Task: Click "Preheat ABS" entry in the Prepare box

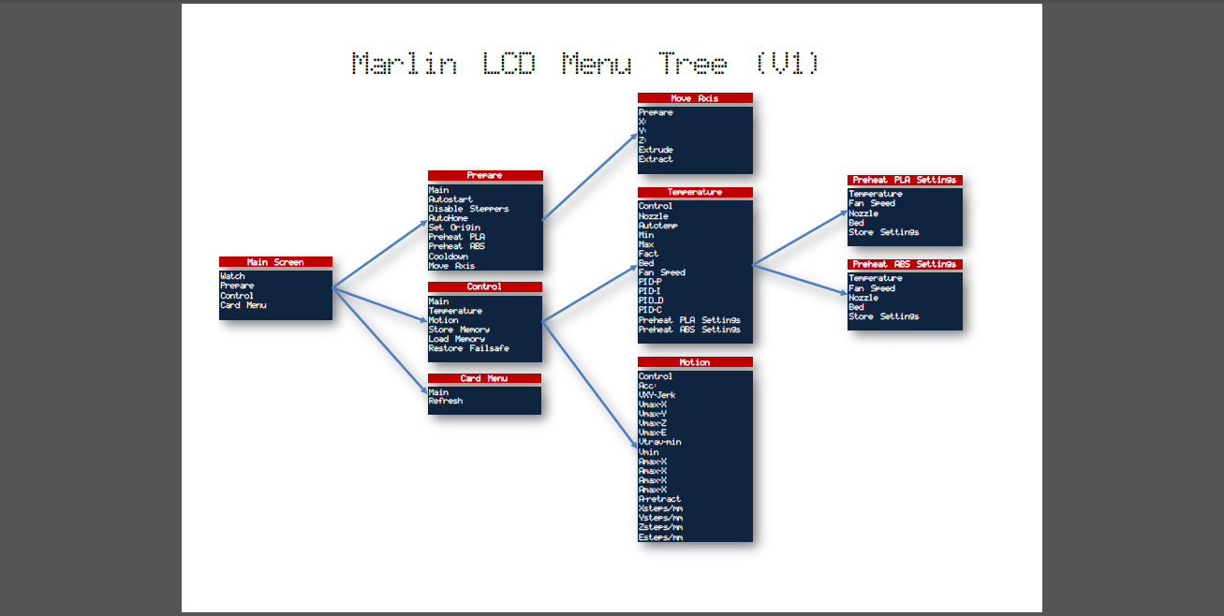Action: coord(457,246)
